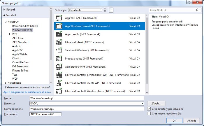This screenshot has height=126, width=204.
Task: Select iPhone & iPad category
Action: 20,70
